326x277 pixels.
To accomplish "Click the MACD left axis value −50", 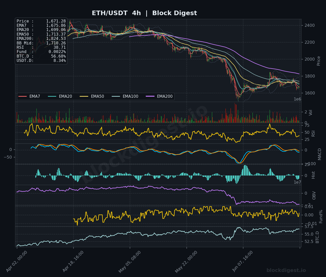I will (x=8, y=157).
